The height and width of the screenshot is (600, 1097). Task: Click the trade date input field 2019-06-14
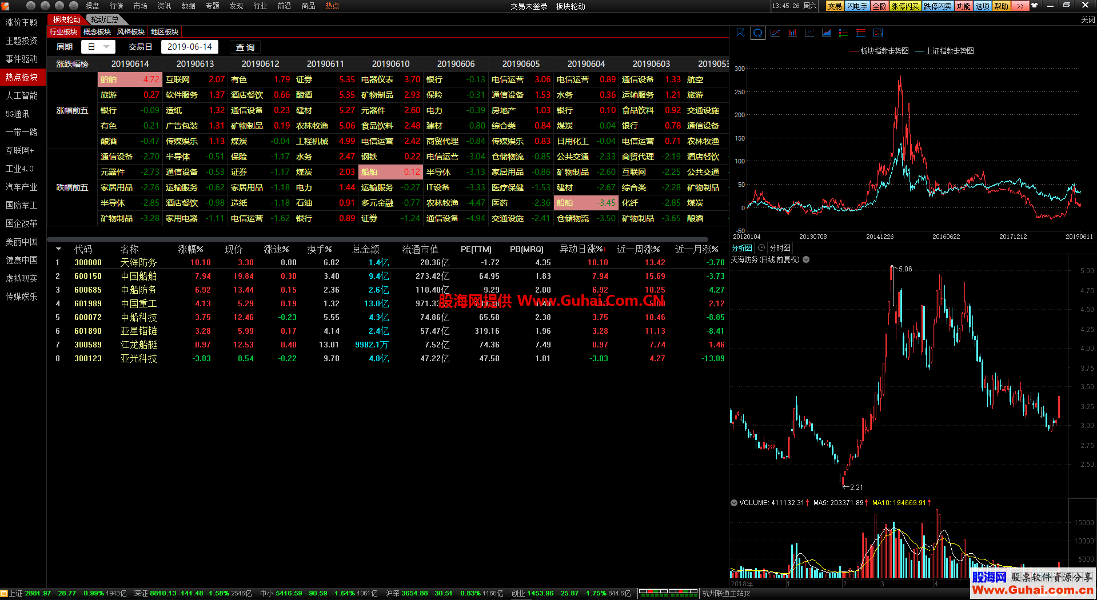190,47
